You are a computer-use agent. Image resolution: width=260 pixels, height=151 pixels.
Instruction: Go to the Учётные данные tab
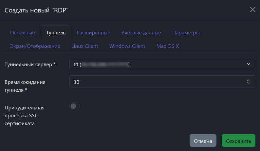[141, 33]
